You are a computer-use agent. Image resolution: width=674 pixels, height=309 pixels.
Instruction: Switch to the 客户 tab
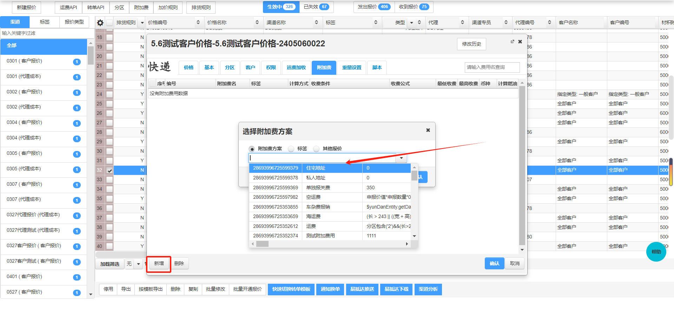pyautogui.click(x=250, y=67)
